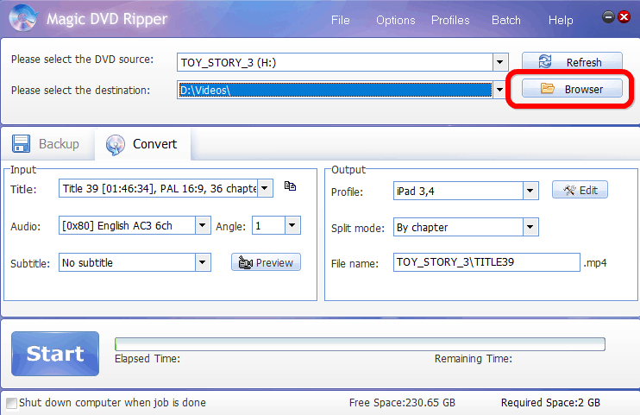Viewport: 640px width, 415px height.
Task: Click the Remaining Time label
Action: click(x=473, y=359)
